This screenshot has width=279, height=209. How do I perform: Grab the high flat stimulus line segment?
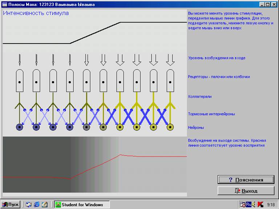[x=153, y=22]
